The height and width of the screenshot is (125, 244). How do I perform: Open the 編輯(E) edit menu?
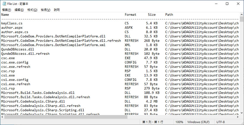pos(19,10)
